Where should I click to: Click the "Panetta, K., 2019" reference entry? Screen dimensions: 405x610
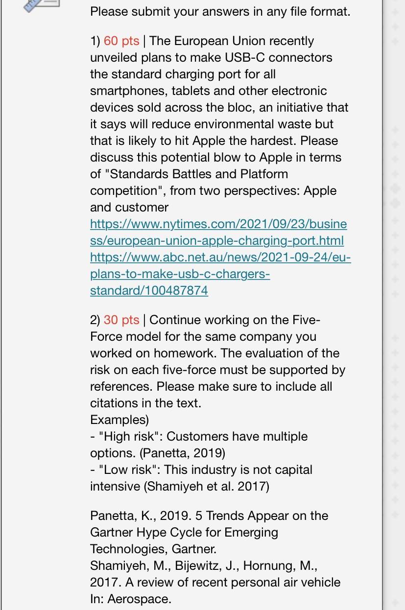coord(209,533)
